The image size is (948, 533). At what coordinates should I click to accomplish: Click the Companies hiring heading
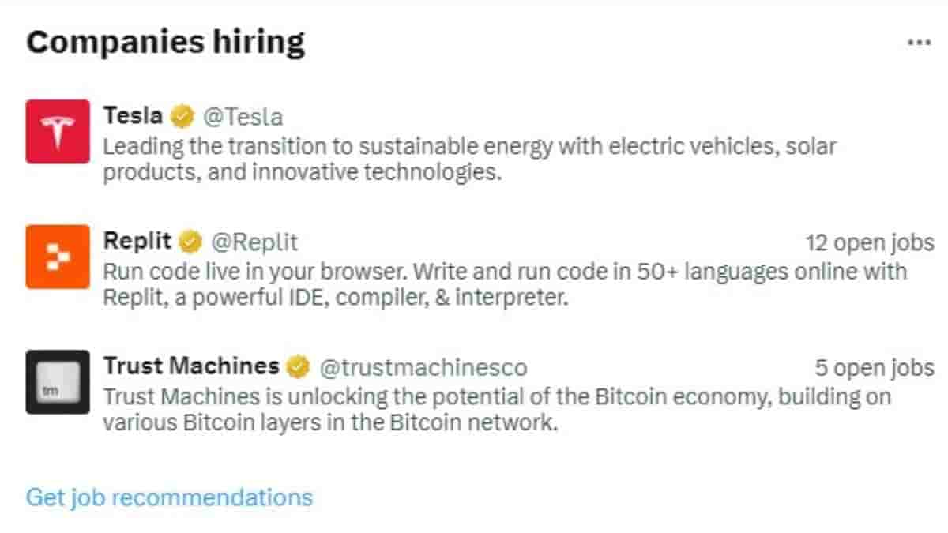pyautogui.click(x=165, y=42)
